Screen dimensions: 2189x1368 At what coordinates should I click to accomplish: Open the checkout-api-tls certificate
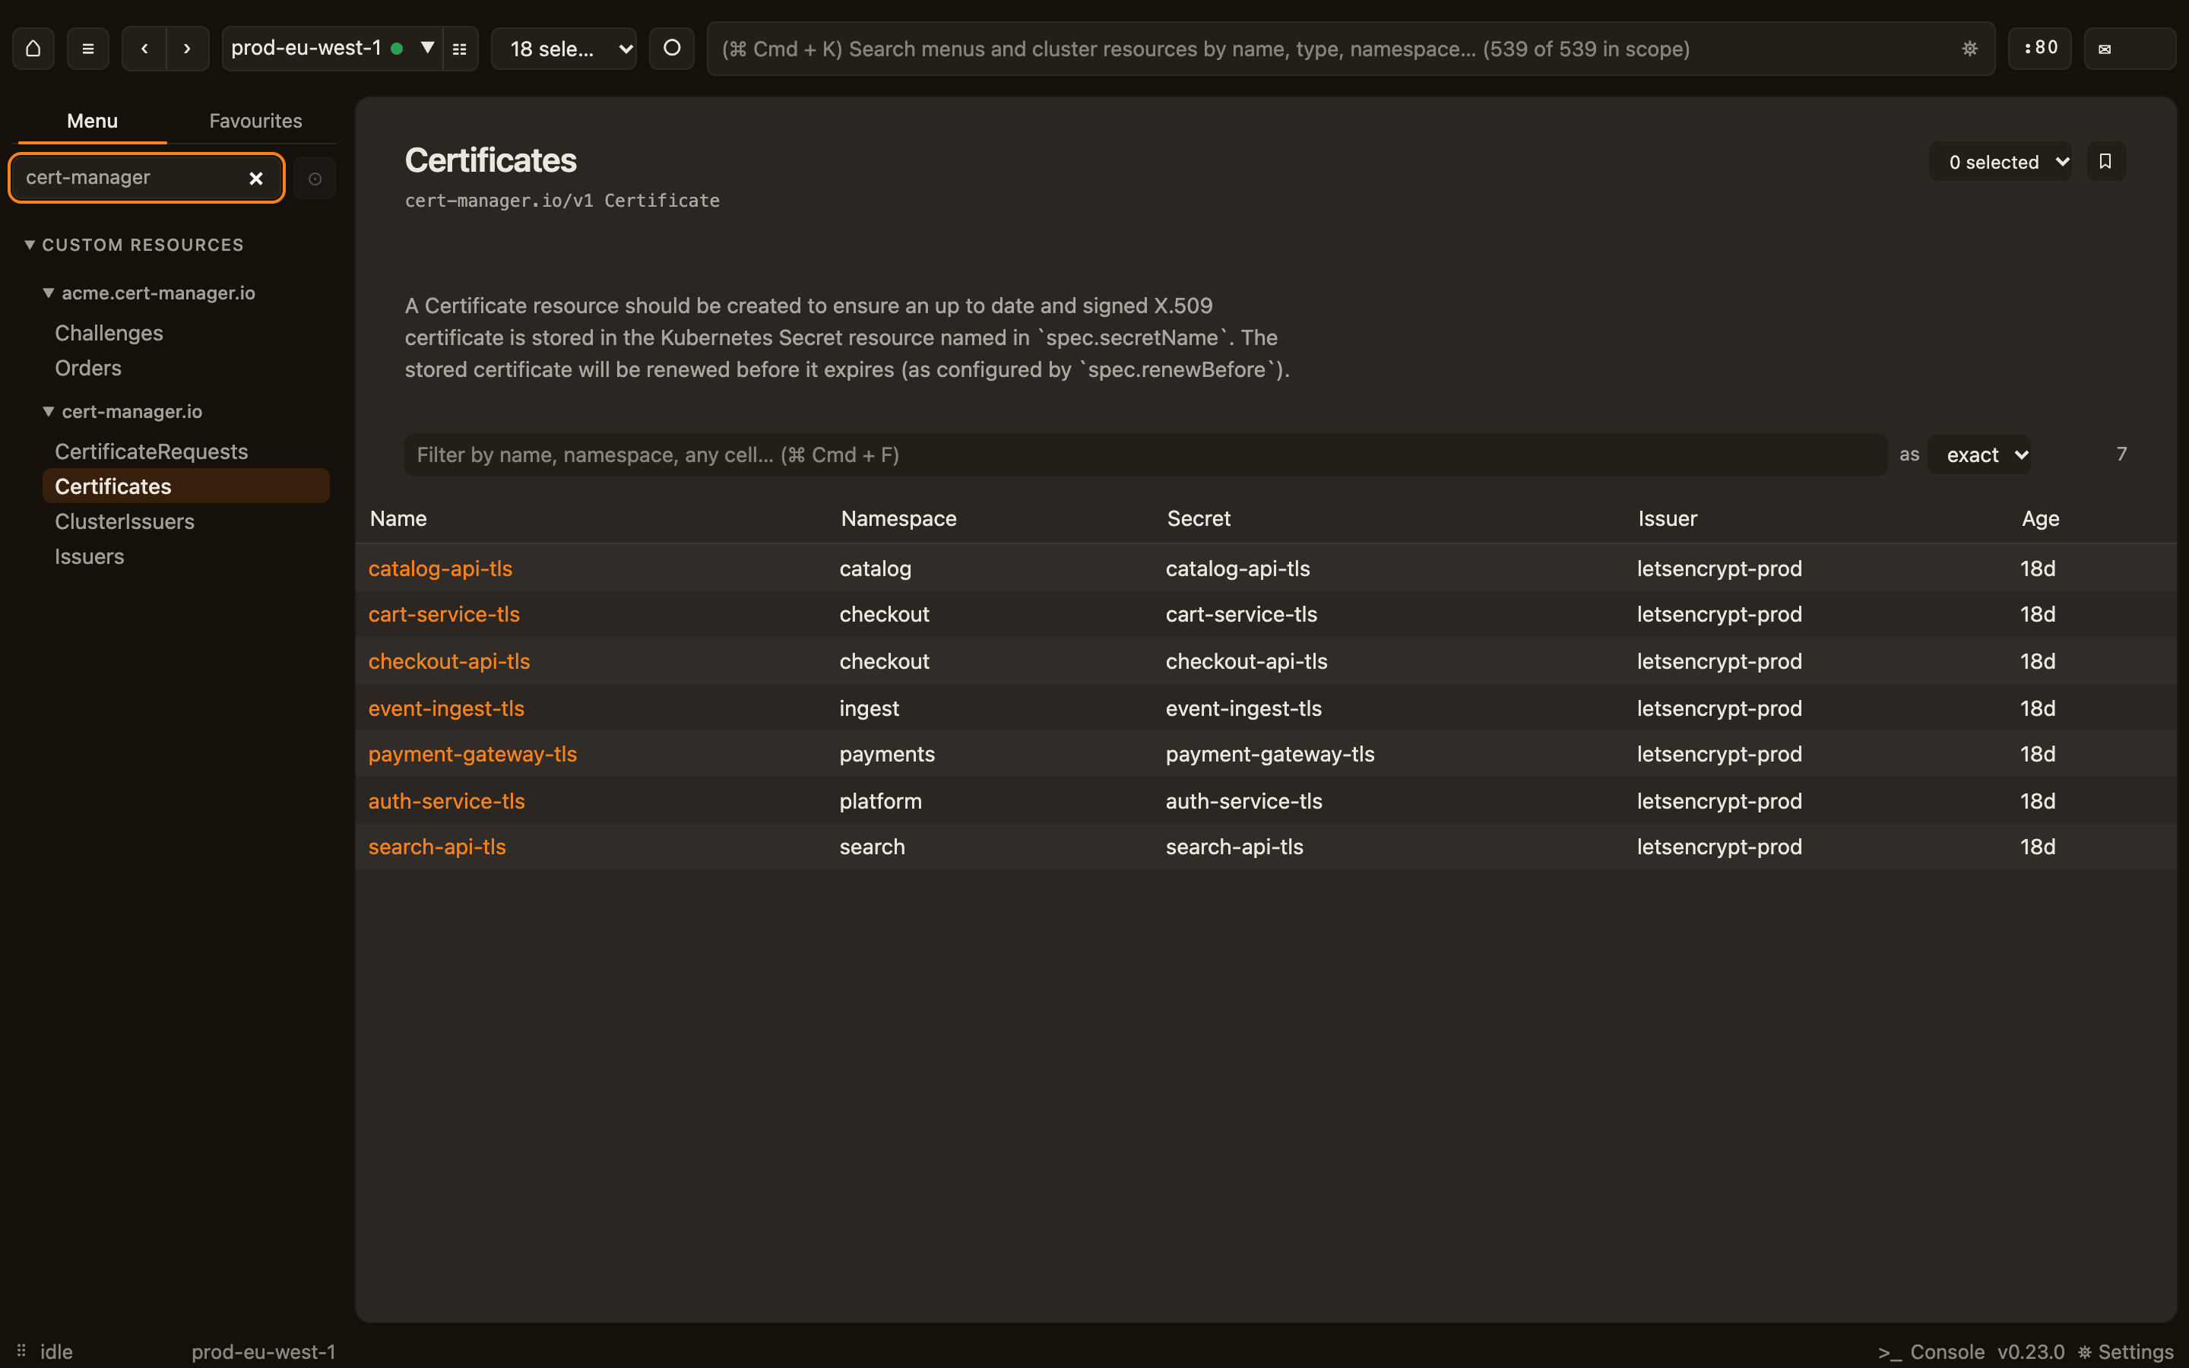[448, 661]
